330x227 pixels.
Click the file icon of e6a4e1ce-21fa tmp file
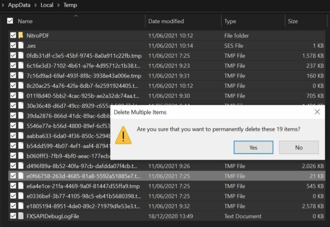[x=21, y=186]
